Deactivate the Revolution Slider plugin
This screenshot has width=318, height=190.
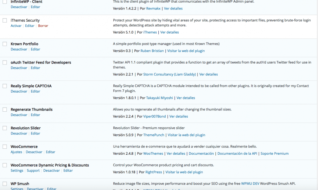click(19, 133)
